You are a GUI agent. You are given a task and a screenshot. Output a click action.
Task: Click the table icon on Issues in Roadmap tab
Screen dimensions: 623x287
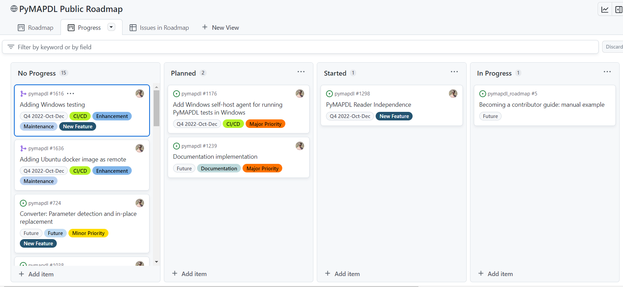pyautogui.click(x=133, y=28)
